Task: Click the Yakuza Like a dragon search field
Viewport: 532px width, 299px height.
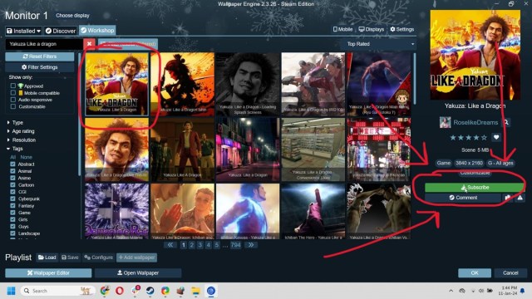Action: [44, 44]
